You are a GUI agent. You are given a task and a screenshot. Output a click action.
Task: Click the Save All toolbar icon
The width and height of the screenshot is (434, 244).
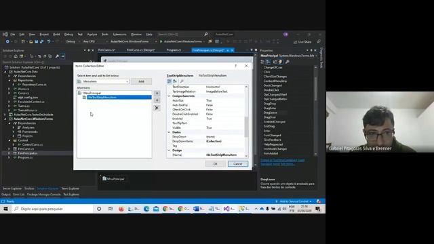point(41,41)
